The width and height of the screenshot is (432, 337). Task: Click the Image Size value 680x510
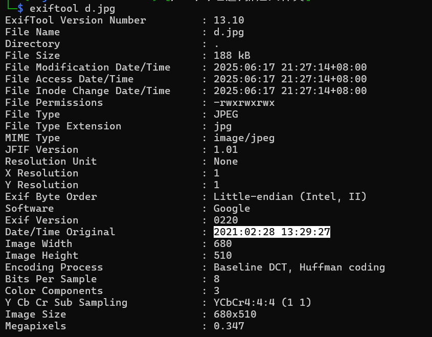pos(235,314)
